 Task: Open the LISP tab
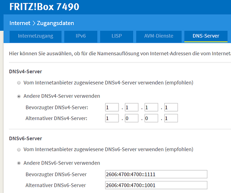tap(117, 36)
